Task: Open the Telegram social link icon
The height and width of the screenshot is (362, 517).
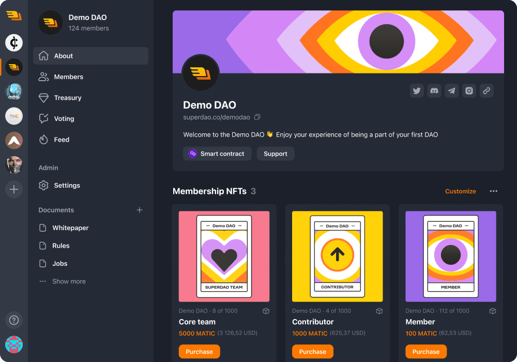Action: pos(452,90)
